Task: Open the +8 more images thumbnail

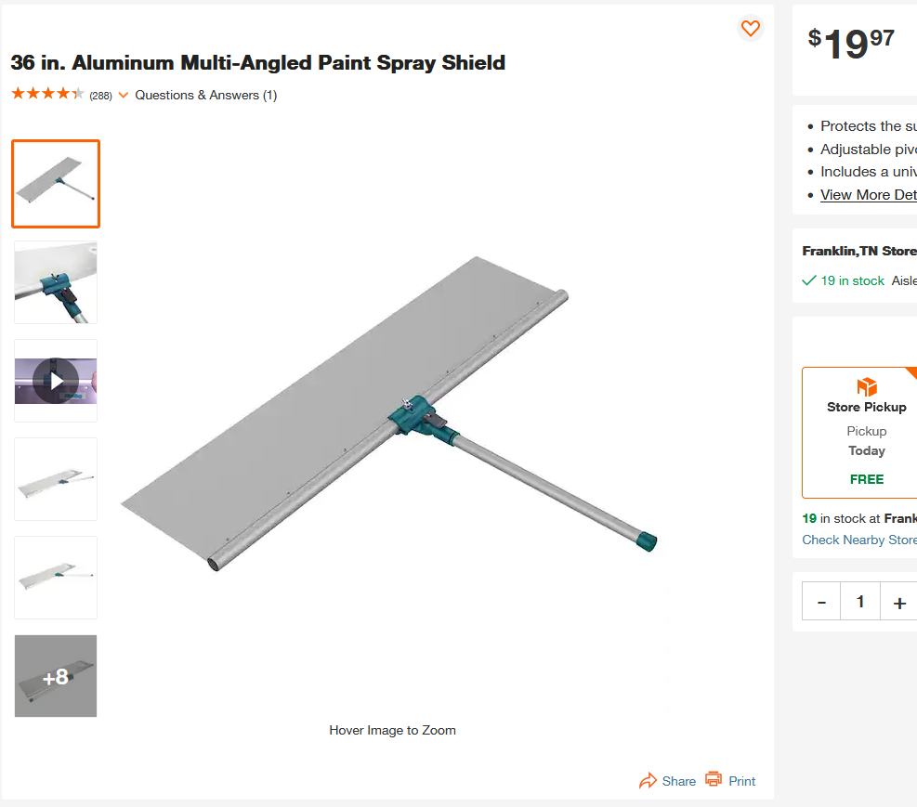Action: (56, 676)
